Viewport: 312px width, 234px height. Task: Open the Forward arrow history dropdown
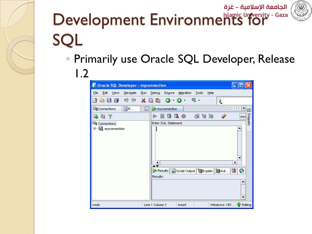tap(185, 100)
